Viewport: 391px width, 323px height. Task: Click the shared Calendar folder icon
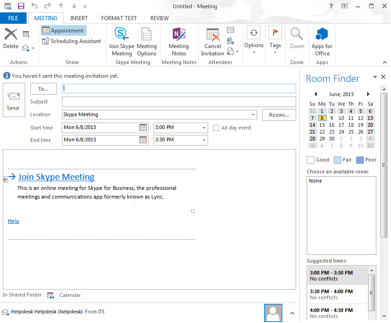tap(50, 296)
